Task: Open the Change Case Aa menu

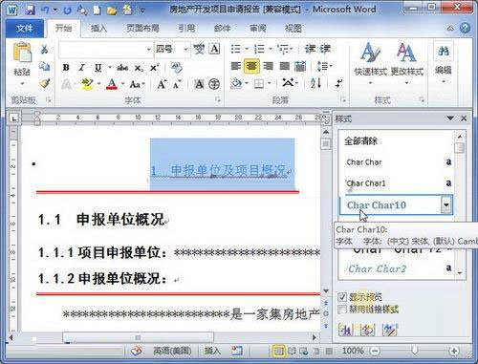Action: 137,84
